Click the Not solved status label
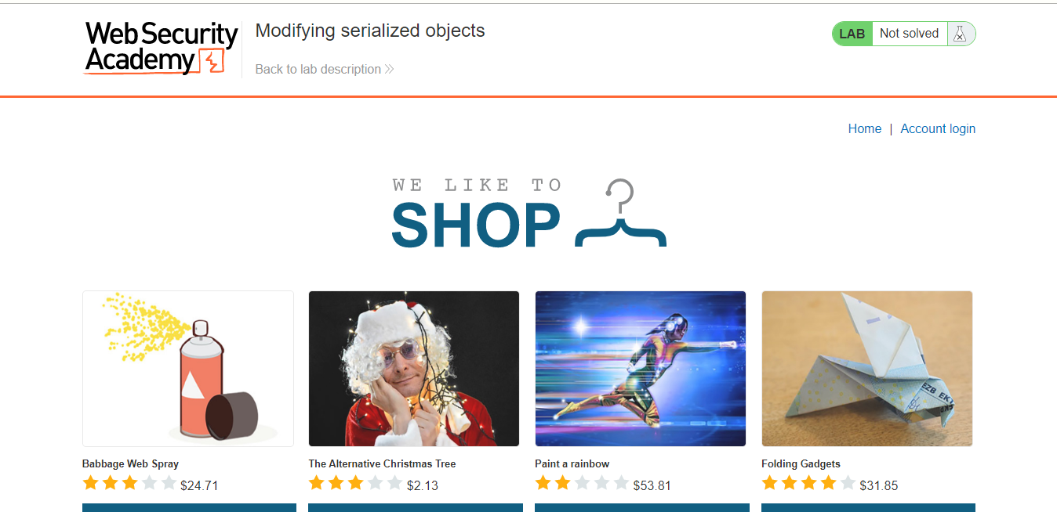This screenshot has width=1057, height=512. [x=909, y=34]
